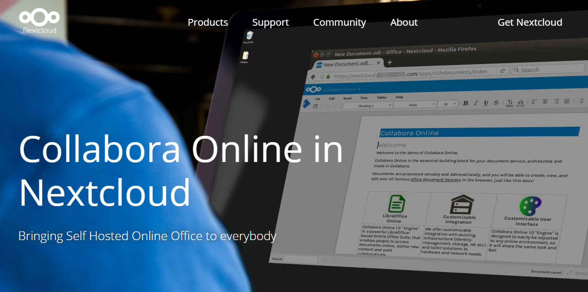Viewport: 588px width, 292px height.
Task: Click the reload button in Firefox address bar
Action: [x=503, y=70]
